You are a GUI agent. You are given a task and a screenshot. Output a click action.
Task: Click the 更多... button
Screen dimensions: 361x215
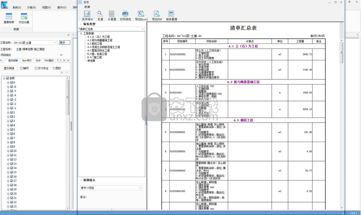(x=65, y=43)
